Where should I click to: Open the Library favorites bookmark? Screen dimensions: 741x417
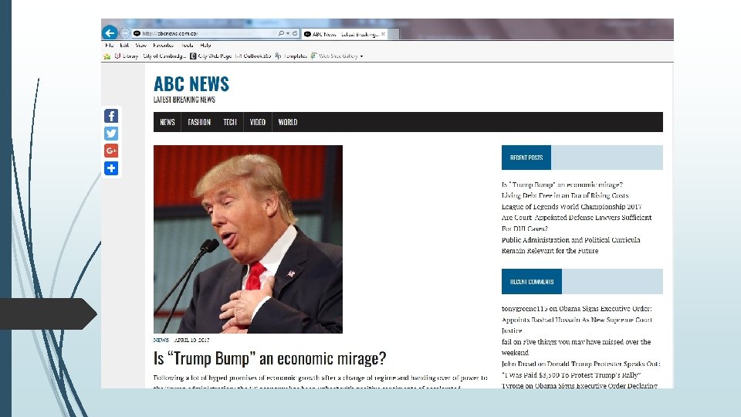pyautogui.click(x=126, y=56)
